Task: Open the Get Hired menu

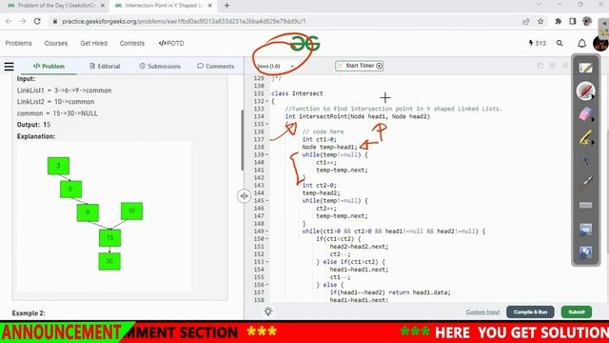Action: 93,43
